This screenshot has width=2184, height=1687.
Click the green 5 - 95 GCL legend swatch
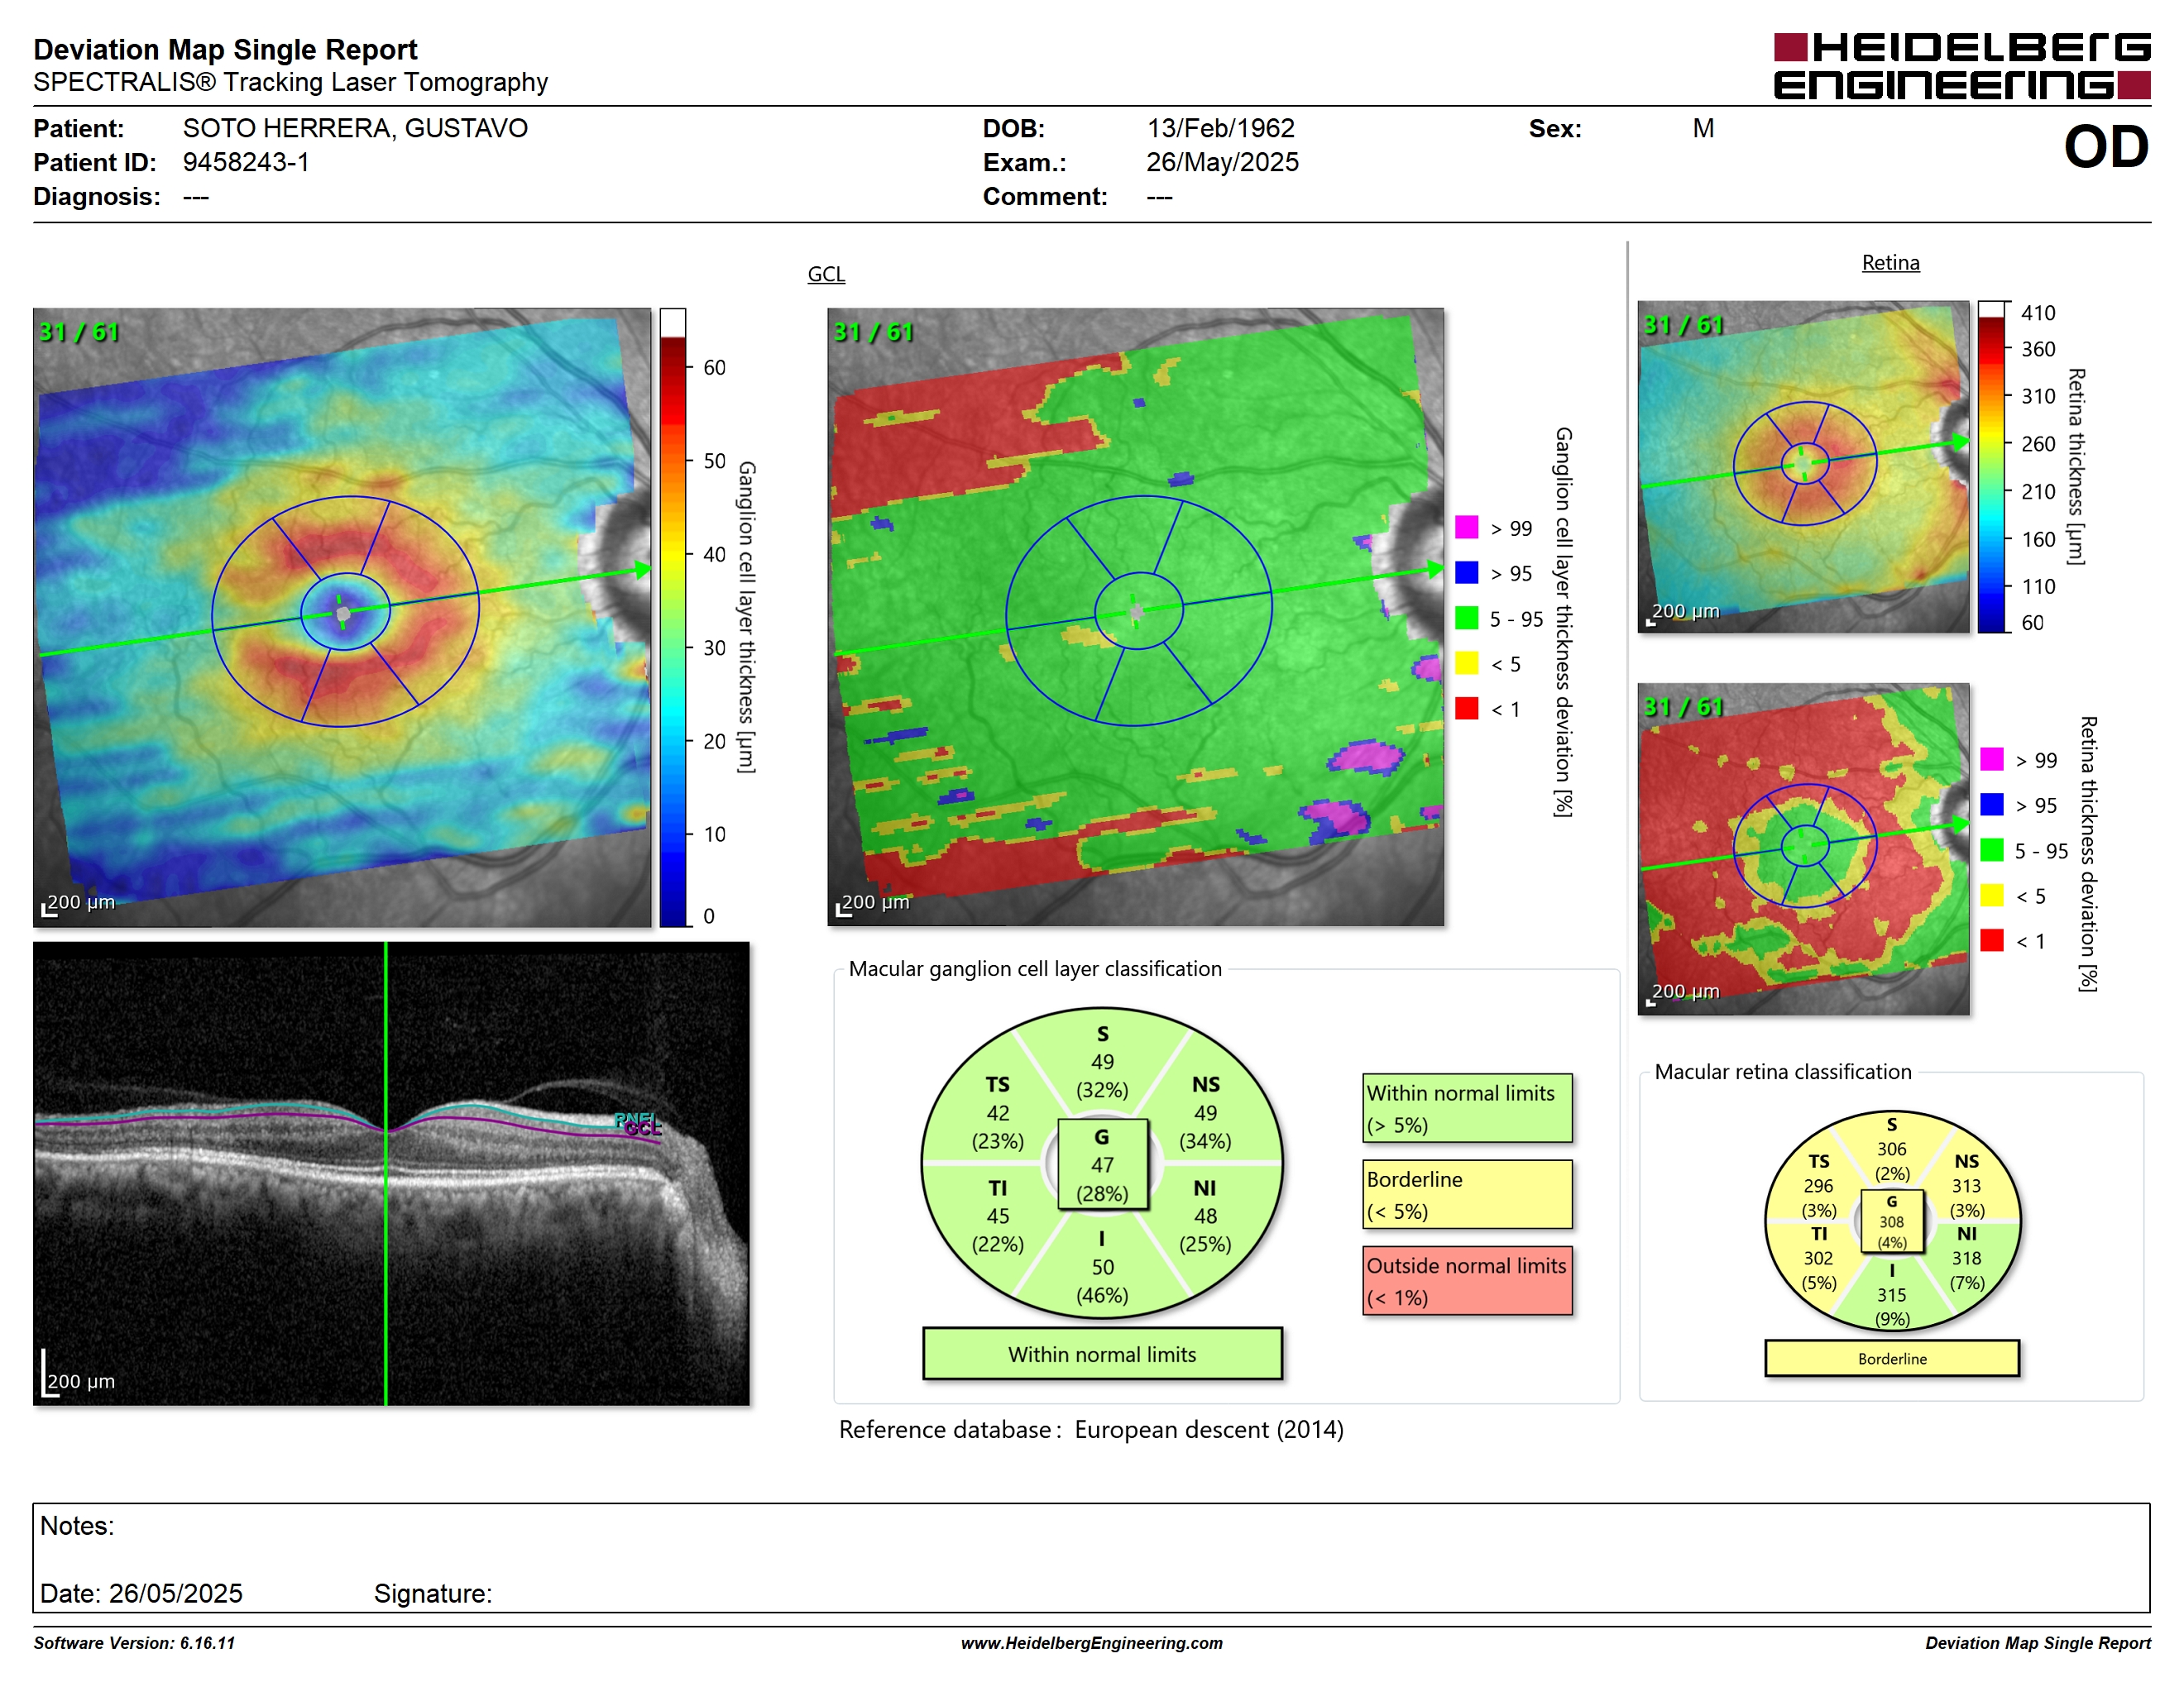(x=1466, y=618)
